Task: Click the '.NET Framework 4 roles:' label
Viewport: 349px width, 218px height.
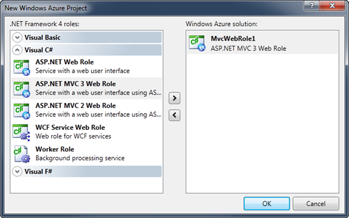Action: coord(45,24)
